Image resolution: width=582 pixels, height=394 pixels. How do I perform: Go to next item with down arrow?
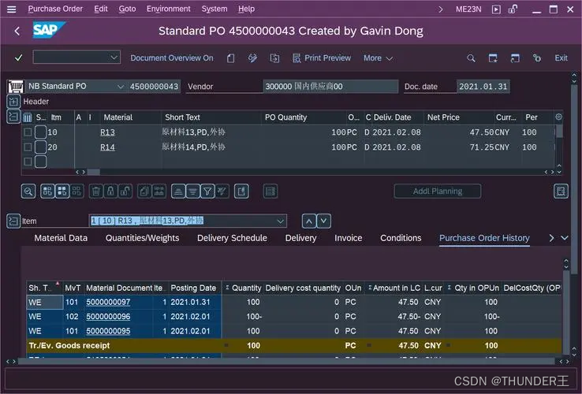(x=323, y=221)
